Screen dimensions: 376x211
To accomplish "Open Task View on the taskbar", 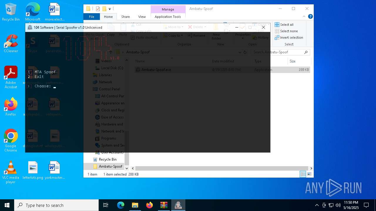I will coord(106,205).
